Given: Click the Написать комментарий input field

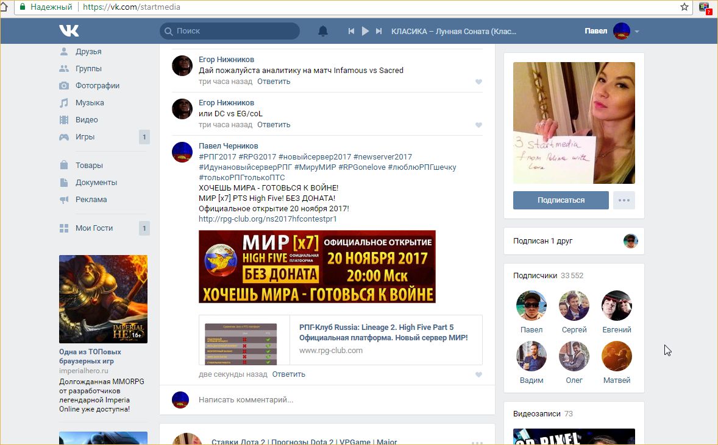Looking at the screenshot, I should [329, 400].
